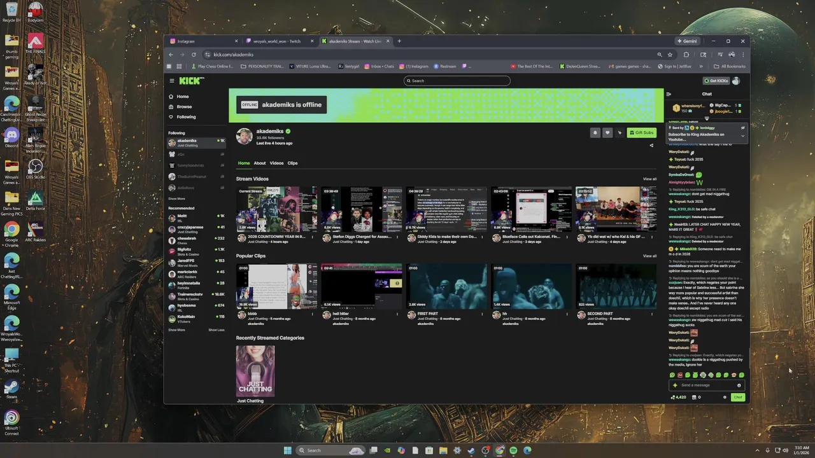Open Stefon Diggs Charged video thumbnail
The image size is (815, 458).
pos(362,209)
